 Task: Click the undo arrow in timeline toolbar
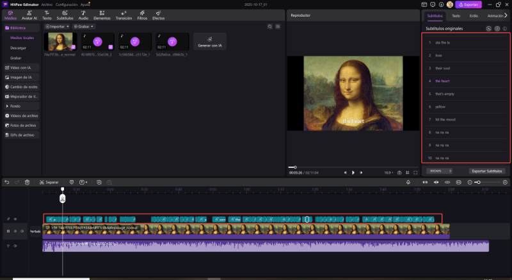(x=7, y=182)
